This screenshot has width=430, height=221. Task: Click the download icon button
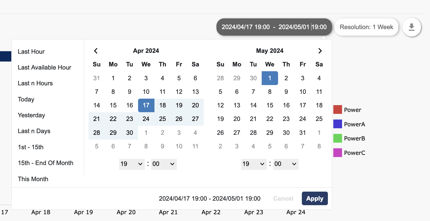click(412, 27)
